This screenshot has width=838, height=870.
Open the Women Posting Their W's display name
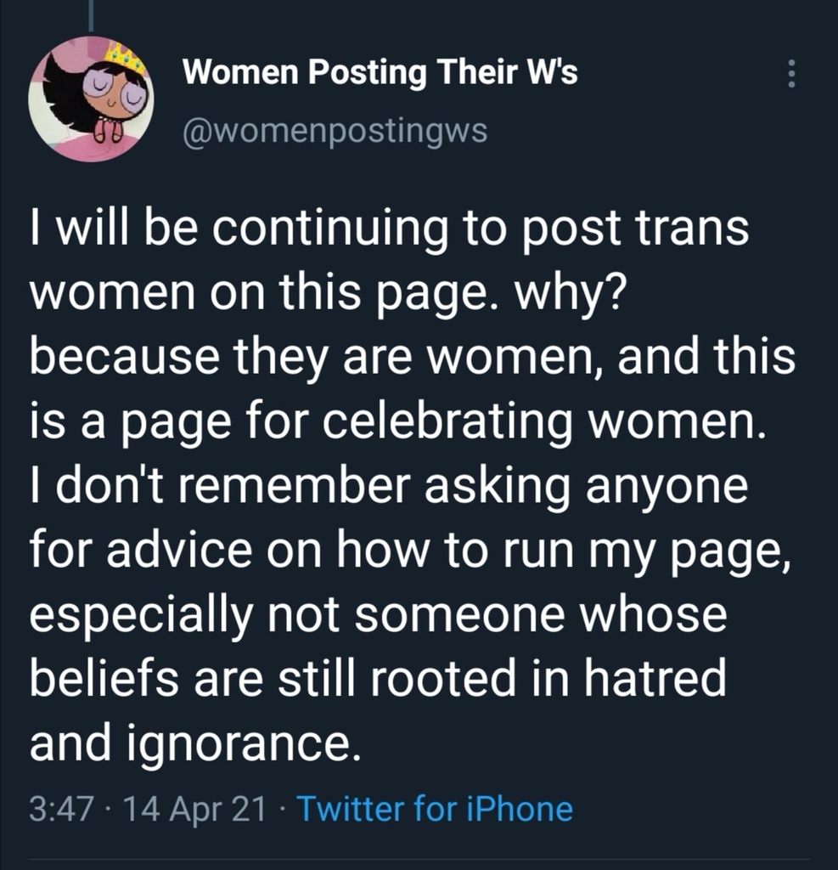pyautogui.click(x=380, y=72)
